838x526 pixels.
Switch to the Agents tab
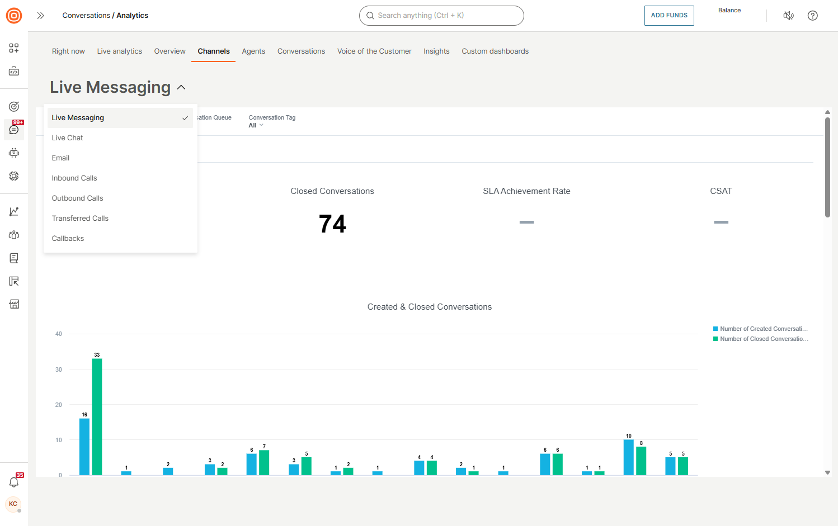click(253, 51)
